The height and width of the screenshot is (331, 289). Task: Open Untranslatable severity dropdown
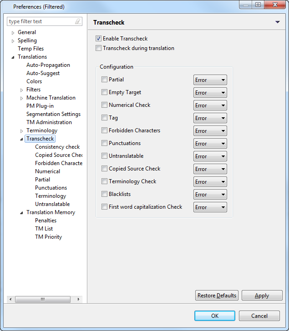(210, 156)
